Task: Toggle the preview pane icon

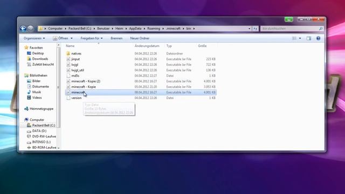Action: tap(309, 38)
